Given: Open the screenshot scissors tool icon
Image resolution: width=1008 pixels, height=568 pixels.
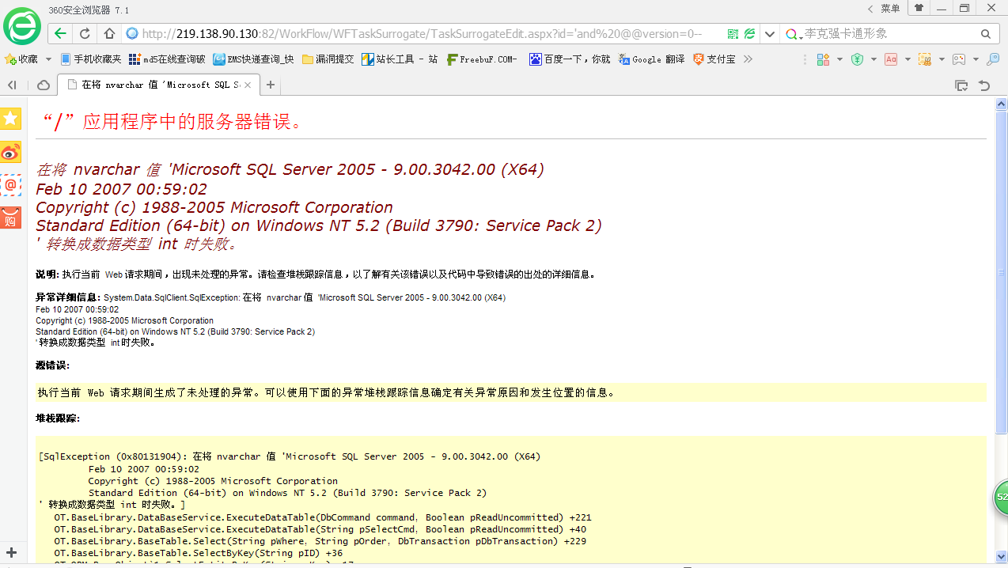Looking at the screenshot, I should tap(925, 59).
